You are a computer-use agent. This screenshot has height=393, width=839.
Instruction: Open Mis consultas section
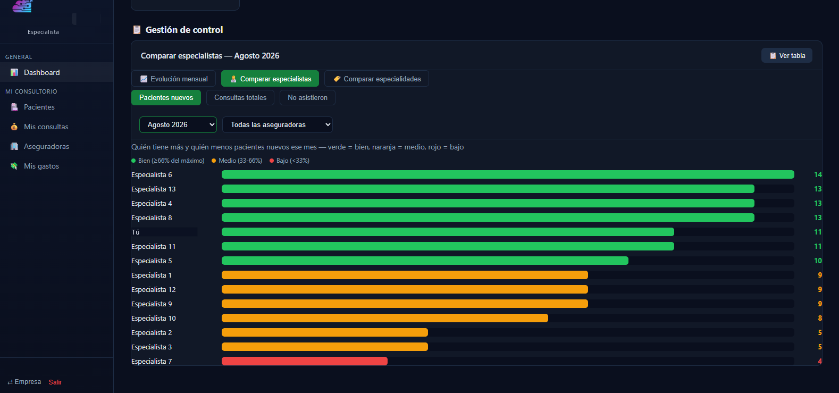56,127
